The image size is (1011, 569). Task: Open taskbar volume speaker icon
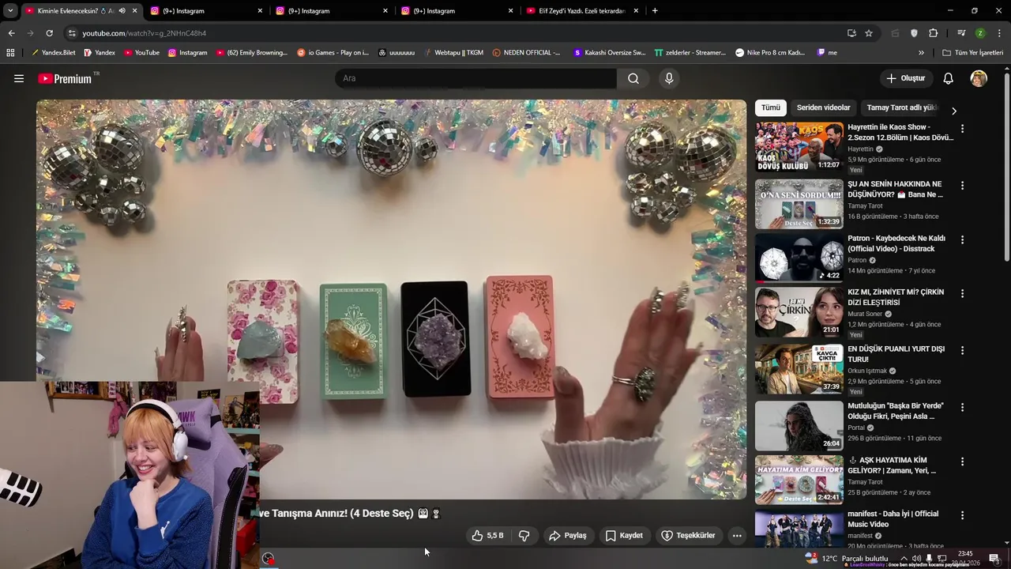[916, 559]
